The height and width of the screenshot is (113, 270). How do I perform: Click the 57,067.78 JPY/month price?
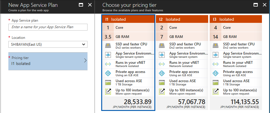[191, 102]
